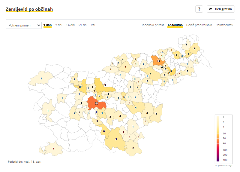
Task: Select the Absolutno display mode
Action: pos(175,25)
